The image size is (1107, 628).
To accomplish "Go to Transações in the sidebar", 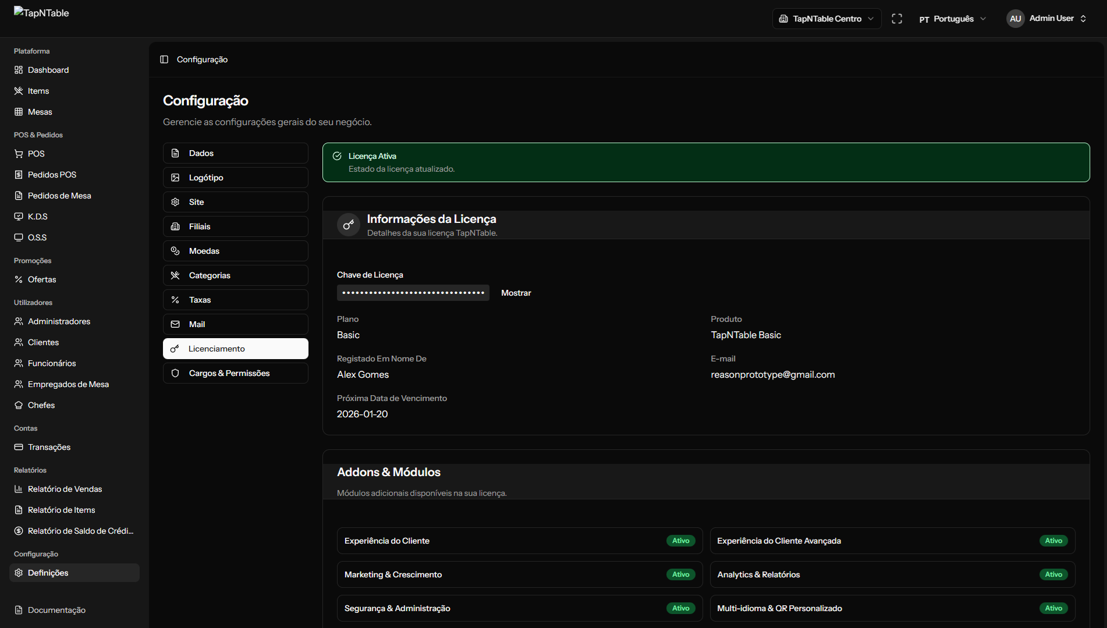I will [49, 447].
